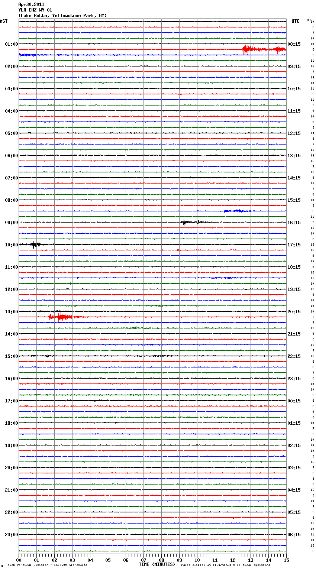Click the 01:15 UTC time label
This screenshot has height=570, width=316.
tap(294, 423)
